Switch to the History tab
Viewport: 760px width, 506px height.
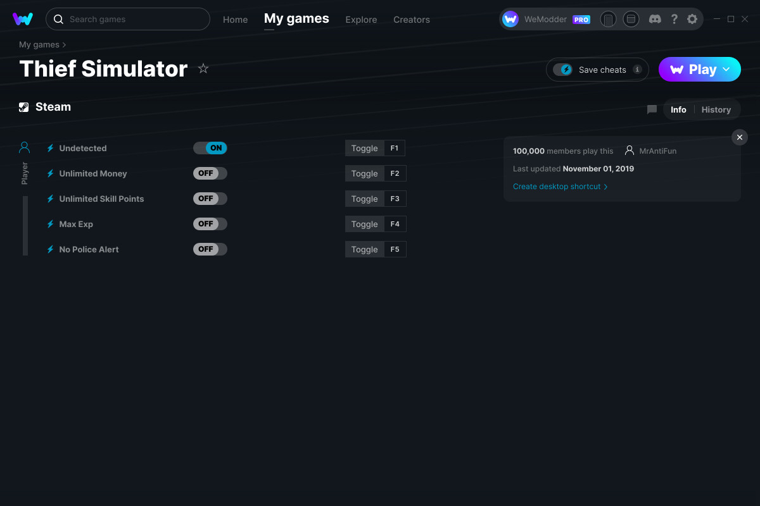click(716, 109)
